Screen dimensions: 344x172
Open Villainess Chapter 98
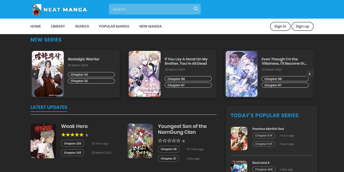(x=285, y=79)
